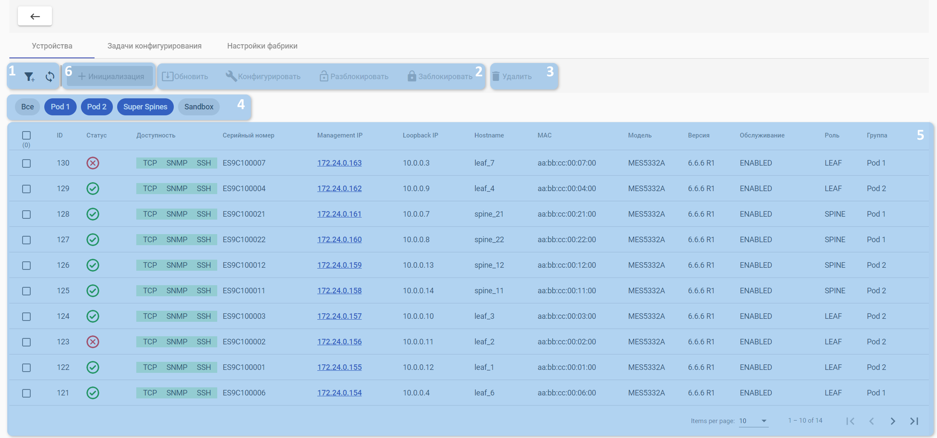The image size is (937, 438).
Task: Click the Конфигурировать wrench button
Action: pyautogui.click(x=263, y=77)
